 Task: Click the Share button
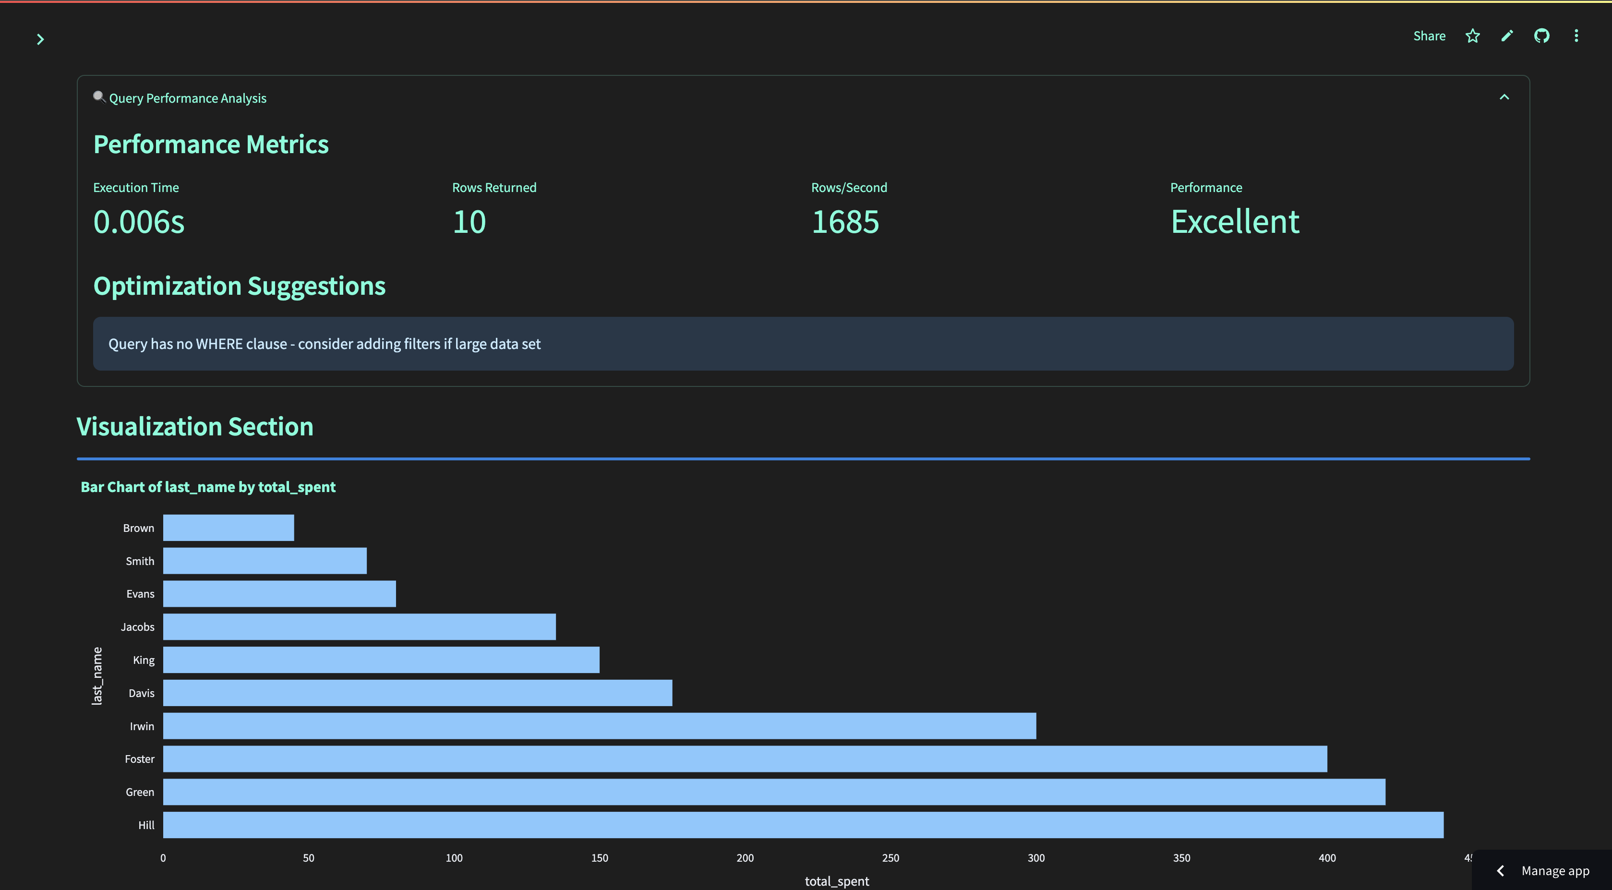1429,36
